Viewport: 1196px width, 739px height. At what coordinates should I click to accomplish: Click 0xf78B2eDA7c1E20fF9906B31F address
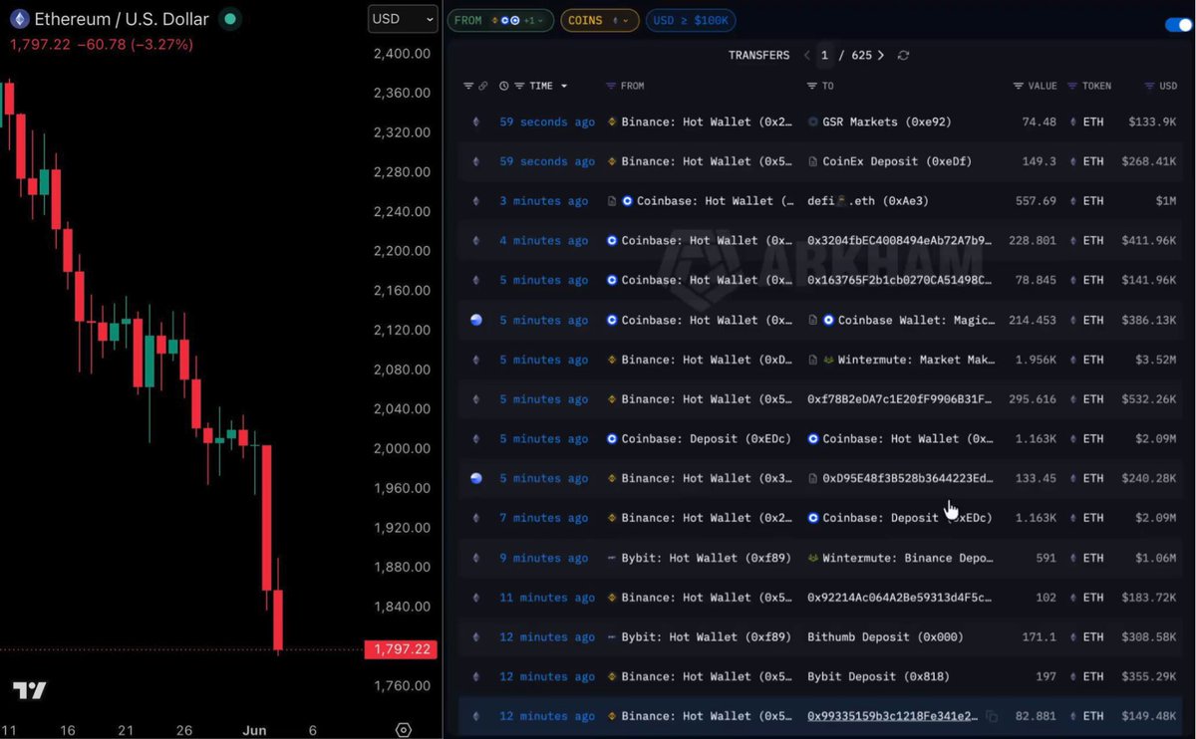900,399
